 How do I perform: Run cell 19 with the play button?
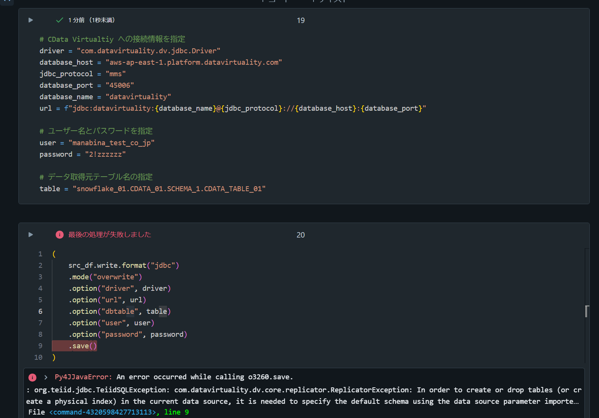point(31,20)
